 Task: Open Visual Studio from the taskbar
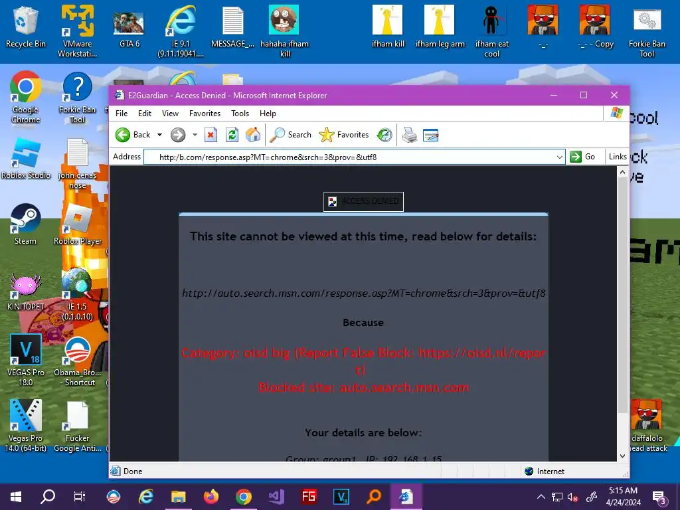276,497
